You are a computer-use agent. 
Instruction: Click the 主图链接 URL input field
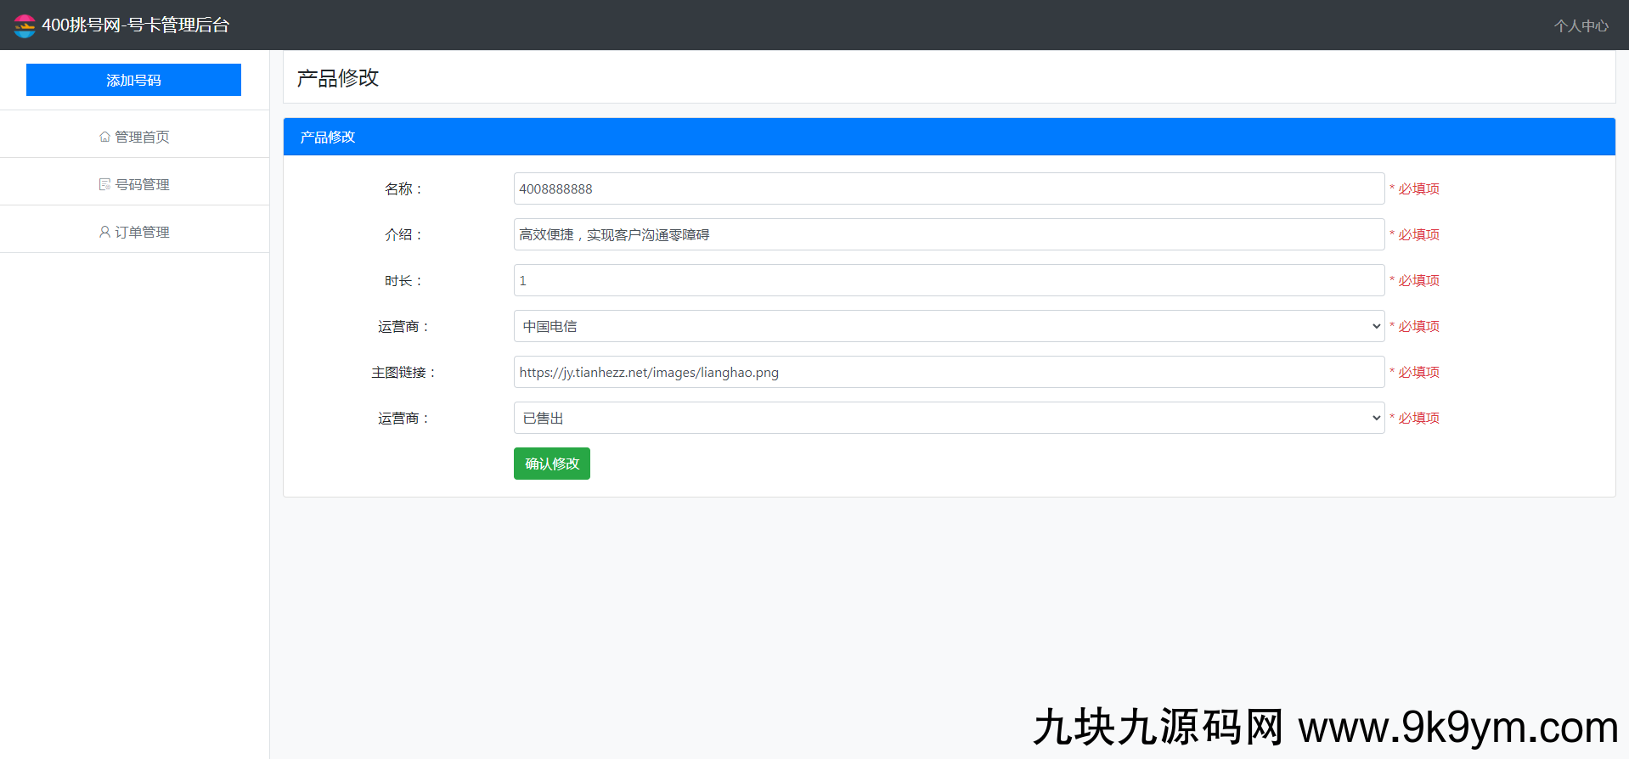tap(948, 372)
